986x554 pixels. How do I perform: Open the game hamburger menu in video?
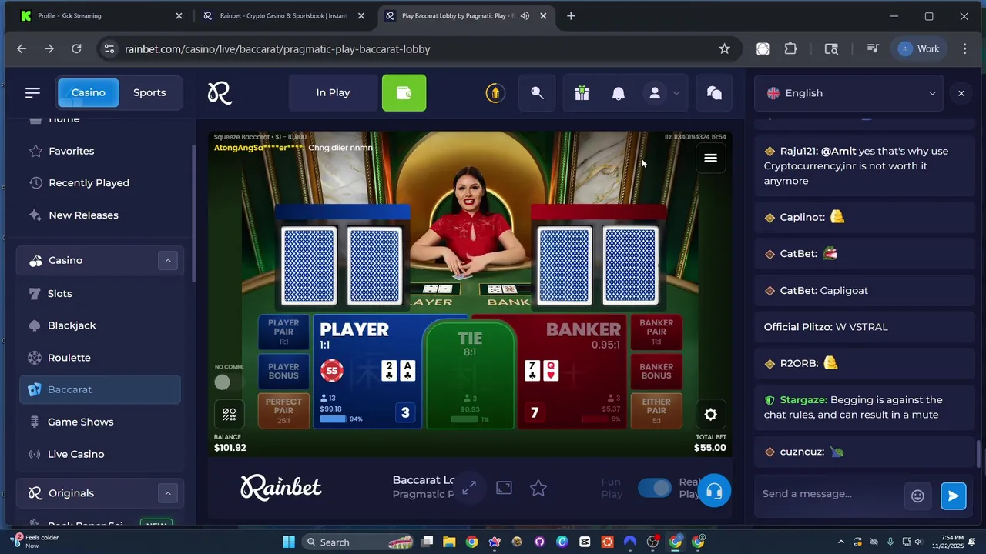tap(710, 158)
